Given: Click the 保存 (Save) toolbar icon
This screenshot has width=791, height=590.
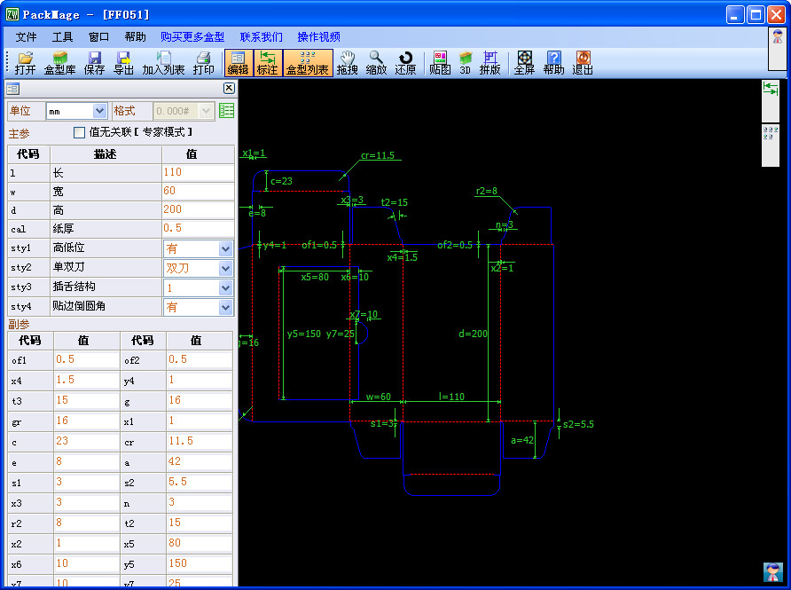Looking at the screenshot, I should point(94,62).
